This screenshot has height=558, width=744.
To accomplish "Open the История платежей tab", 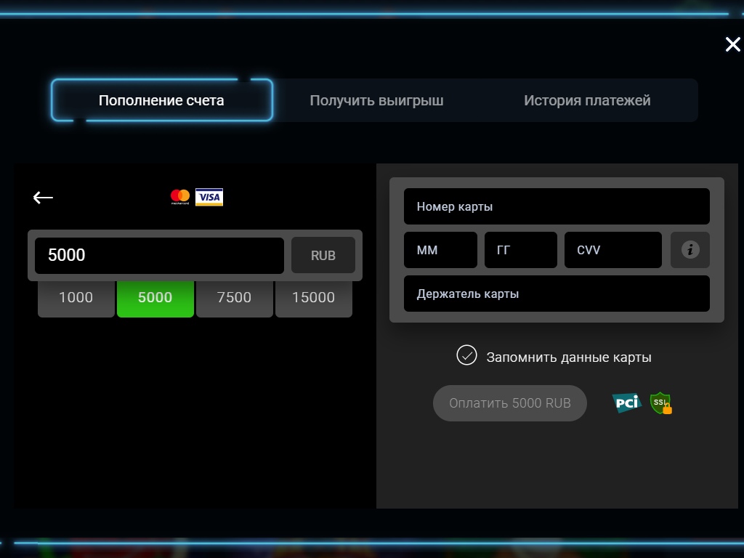I will pyautogui.click(x=587, y=100).
